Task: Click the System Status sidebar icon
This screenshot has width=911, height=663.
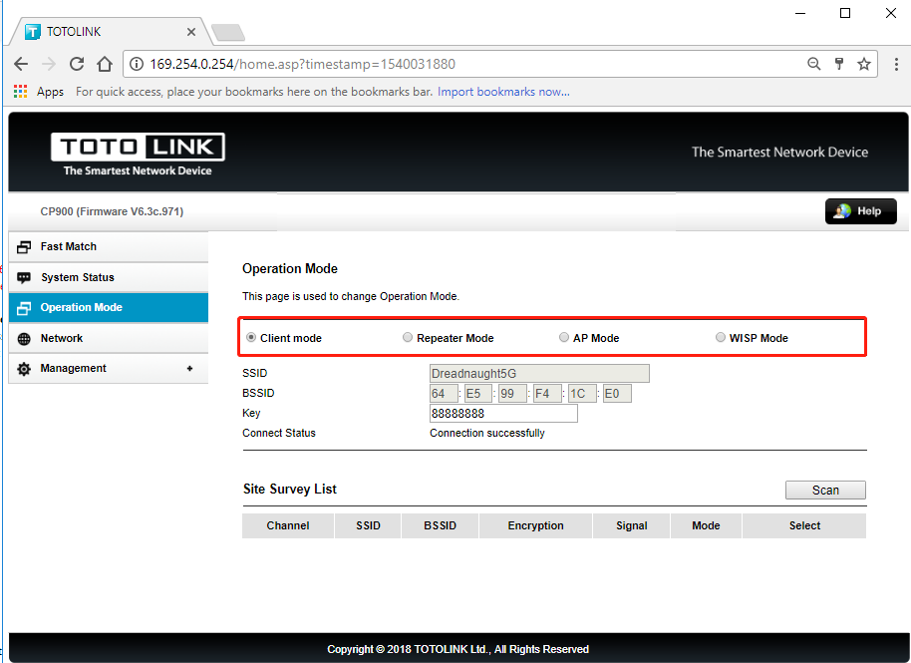Action: pyautogui.click(x=24, y=278)
